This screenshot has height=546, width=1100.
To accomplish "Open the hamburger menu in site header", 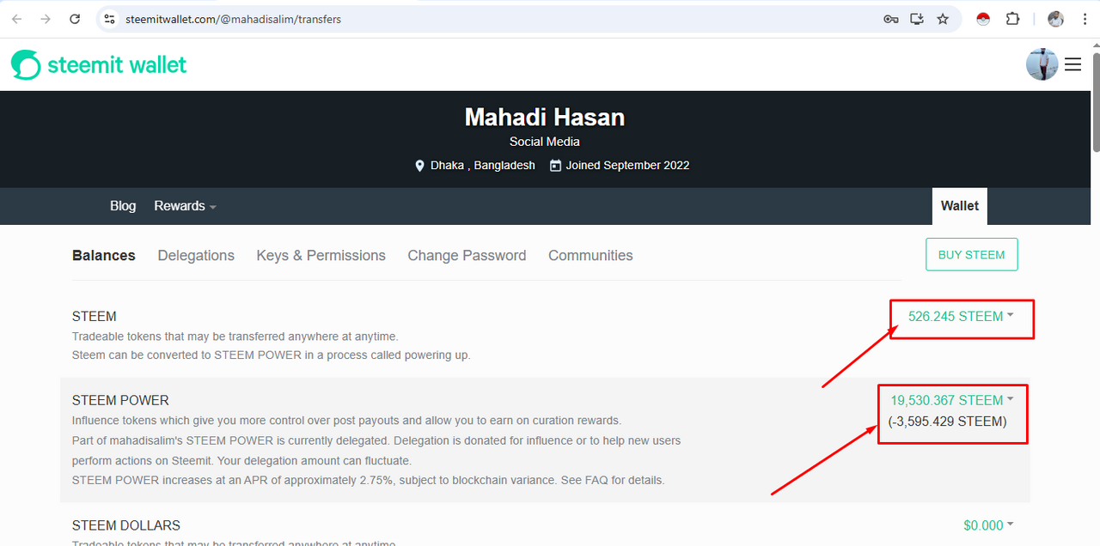I will click(x=1072, y=64).
